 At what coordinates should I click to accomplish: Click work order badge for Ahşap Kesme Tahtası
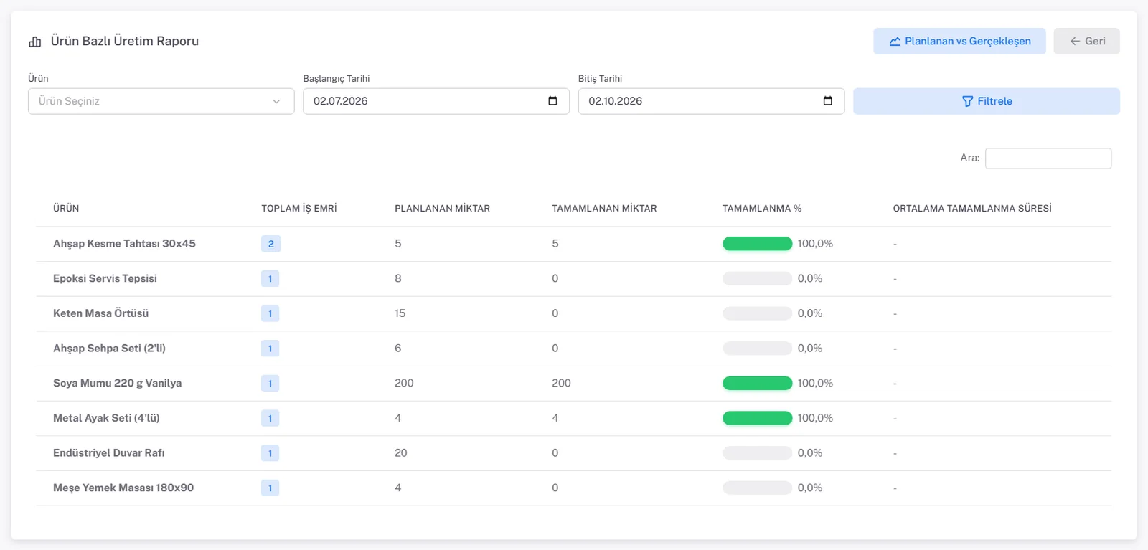(270, 244)
